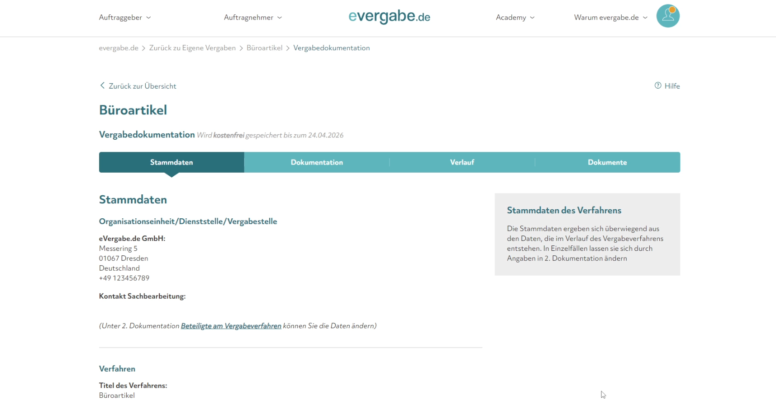776x400 pixels.
Task: Open the Hilfe link
Action: click(x=672, y=86)
